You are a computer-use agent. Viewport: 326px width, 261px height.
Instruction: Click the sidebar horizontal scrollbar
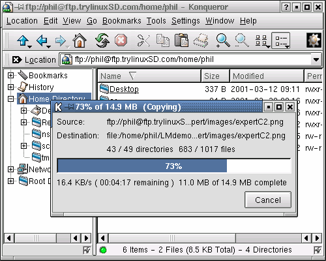48,238
